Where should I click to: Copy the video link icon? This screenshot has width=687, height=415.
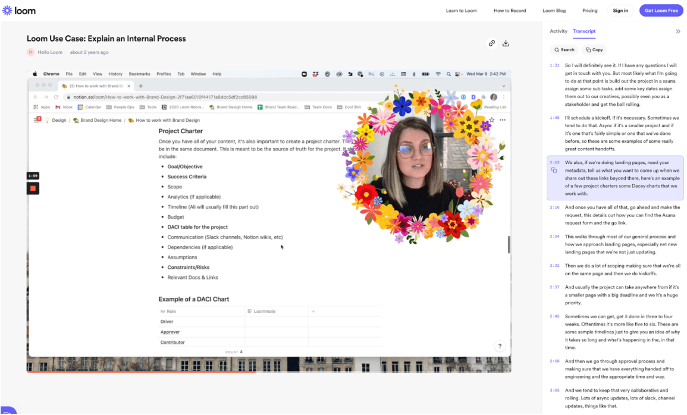click(491, 43)
